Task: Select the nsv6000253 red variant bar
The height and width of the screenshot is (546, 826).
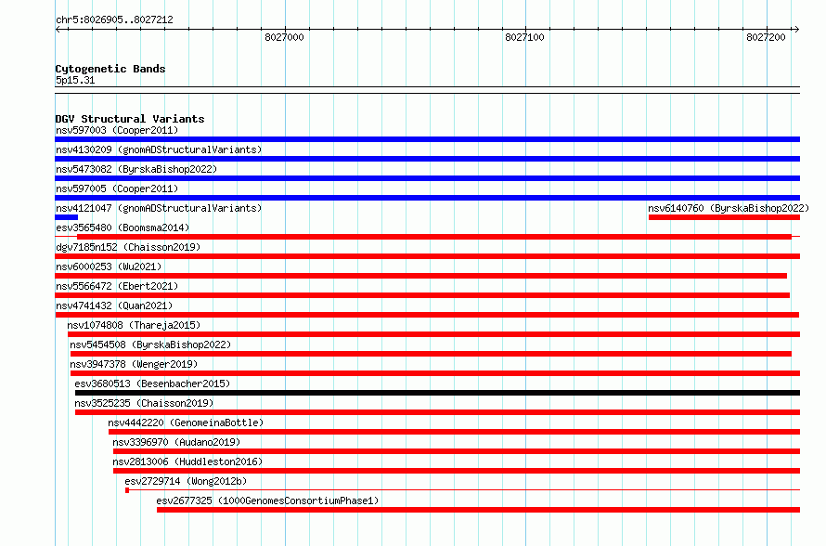Action: [421, 276]
